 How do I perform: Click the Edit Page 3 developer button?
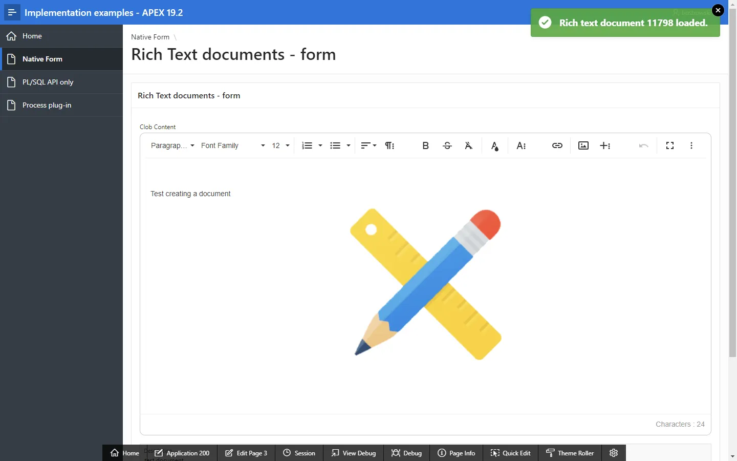click(x=246, y=453)
